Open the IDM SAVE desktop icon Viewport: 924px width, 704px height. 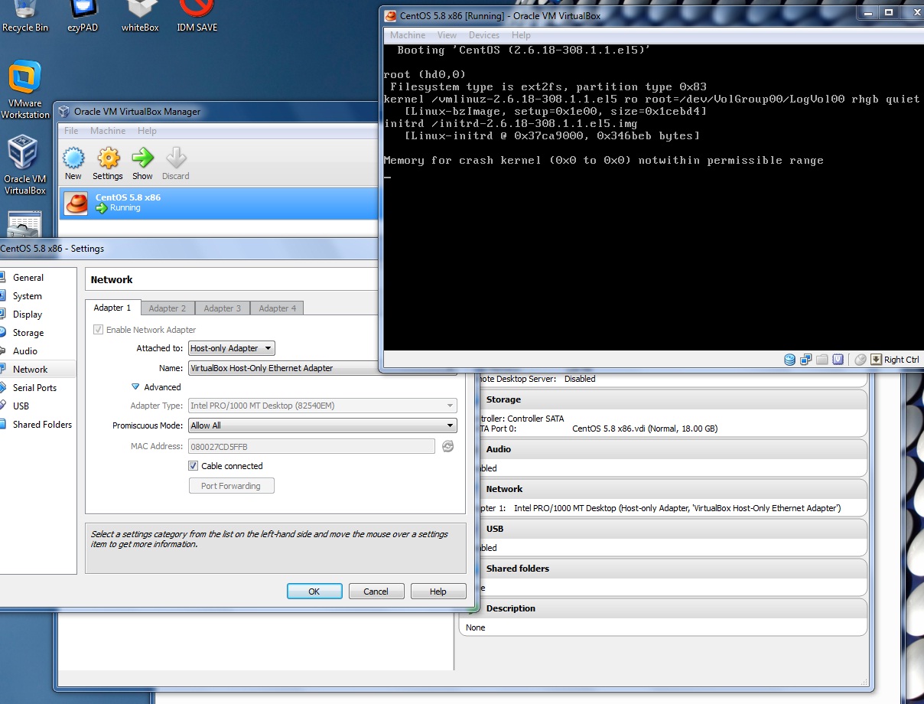tap(197, 15)
